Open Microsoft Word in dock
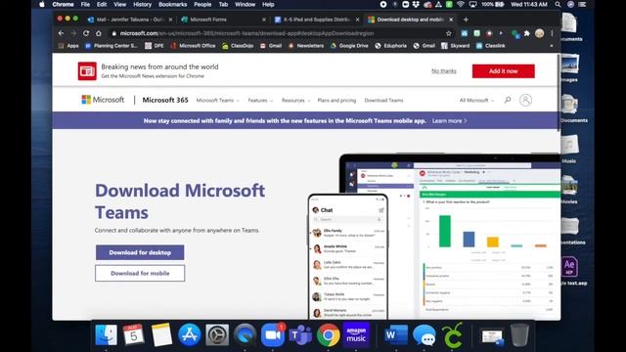Image resolution: width=626 pixels, height=352 pixels. tap(395, 334)
